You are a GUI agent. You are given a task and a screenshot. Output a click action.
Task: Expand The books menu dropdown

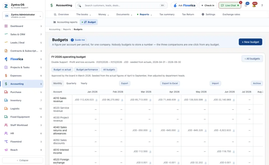pyautogui.click(x=84, y=14)
